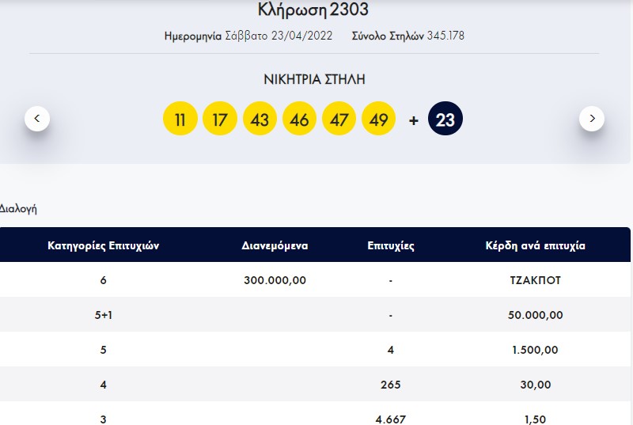Click the ΤΖΑΚΠΟΤ cell in the table

[x=535, y=280]
